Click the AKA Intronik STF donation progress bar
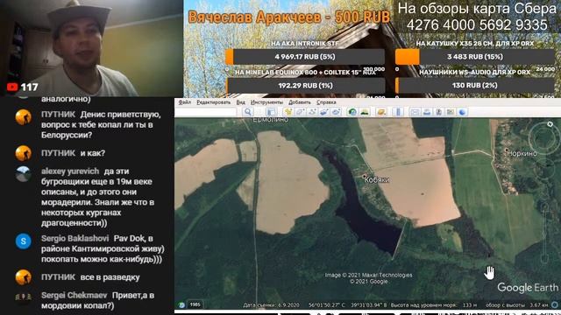This screenshot has height=315, width=561. pyautogui.click(x=305, y=57)
